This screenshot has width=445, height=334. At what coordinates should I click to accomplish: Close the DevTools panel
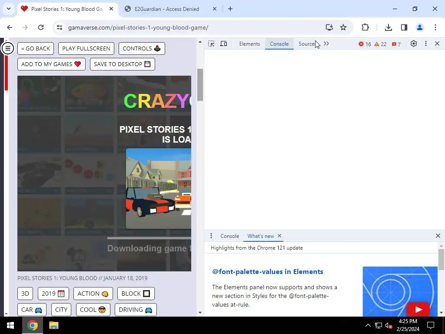point(437,44)
